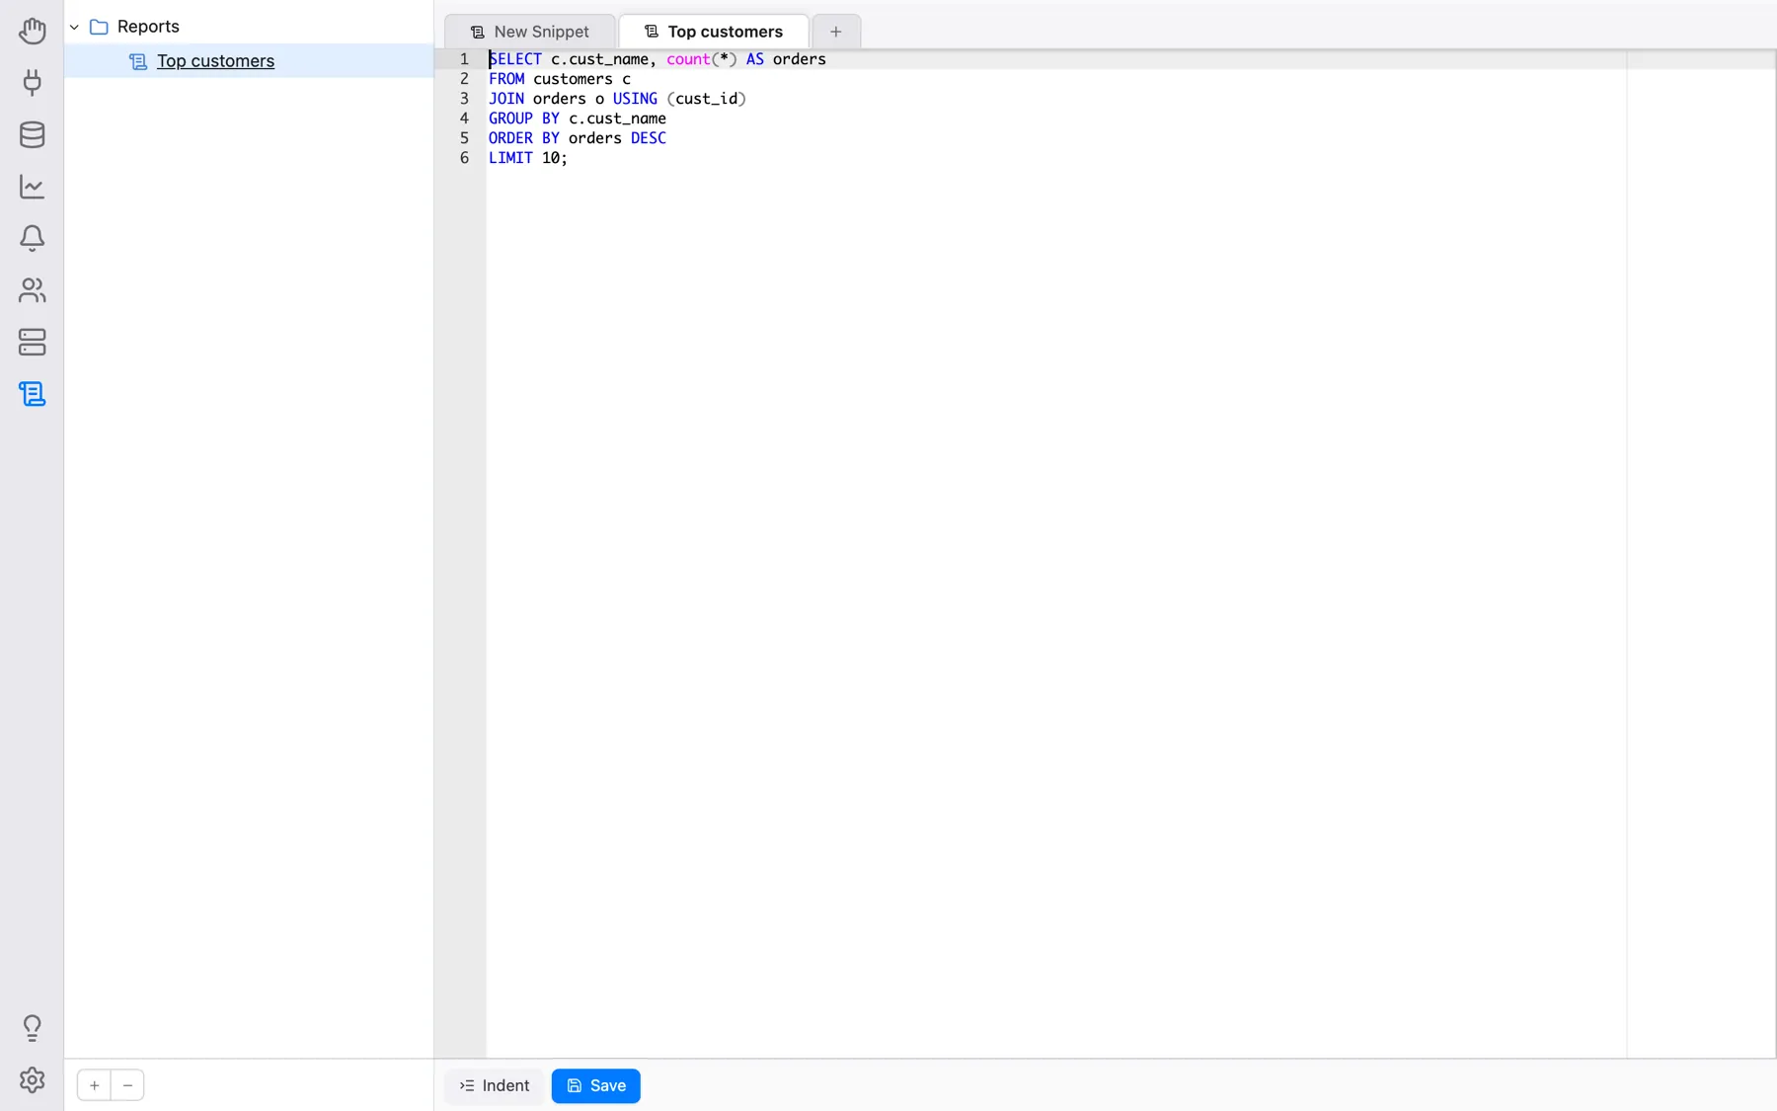Add a new tab with plus button
The height and width of the screenshot is (1111, 1777).
point(836,32)
